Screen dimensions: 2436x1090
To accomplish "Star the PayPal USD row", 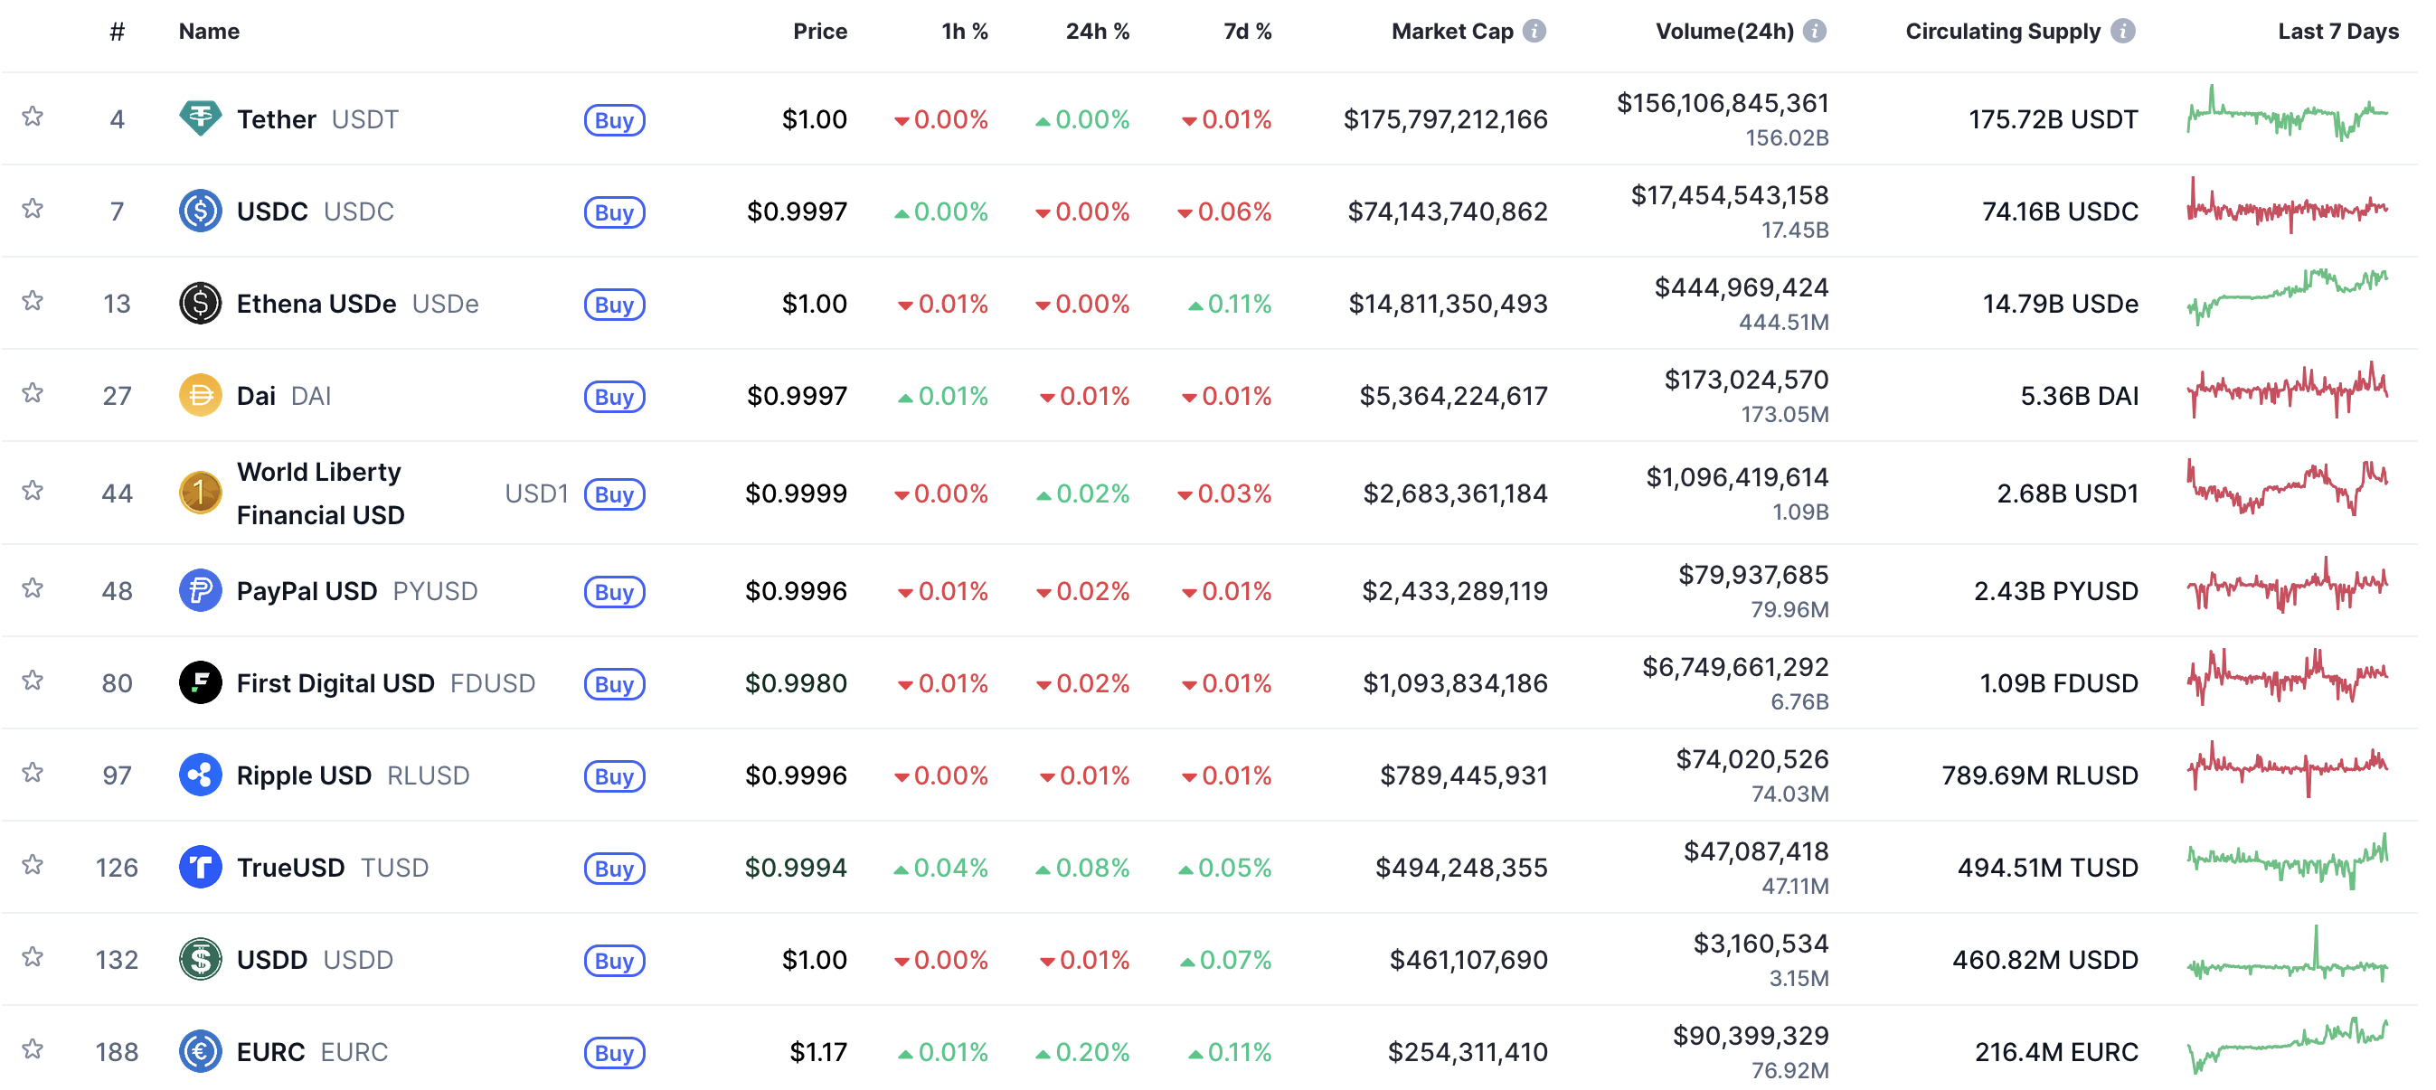I will [x=33, y=590].
